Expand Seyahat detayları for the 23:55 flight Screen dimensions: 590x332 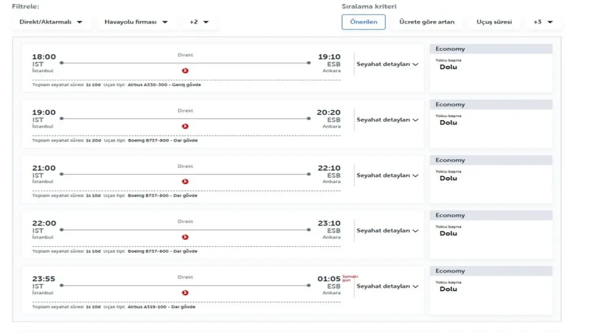(387, 286)
